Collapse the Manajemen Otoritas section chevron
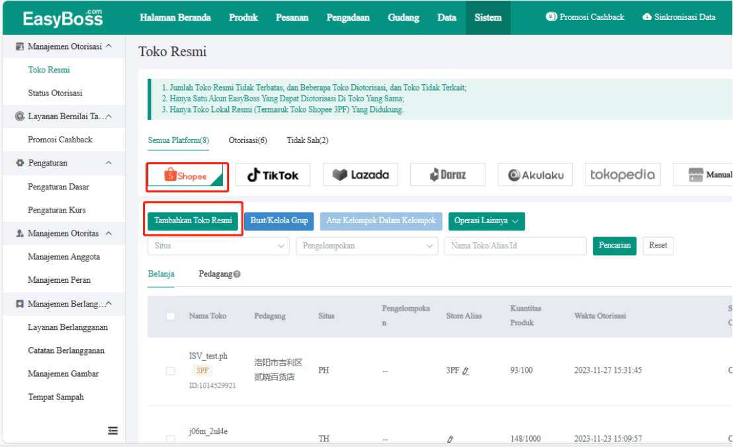The width and height of the screenshot is (733, 447). click(109, 233)
